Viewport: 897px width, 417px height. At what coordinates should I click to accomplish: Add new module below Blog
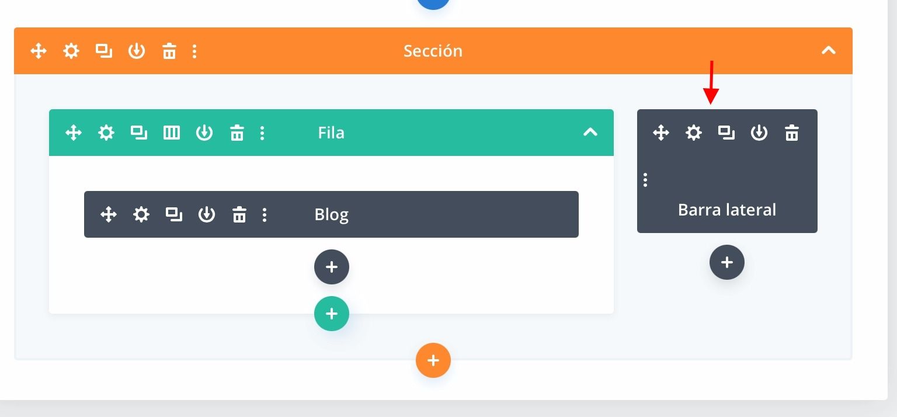(x=332, y=267)
